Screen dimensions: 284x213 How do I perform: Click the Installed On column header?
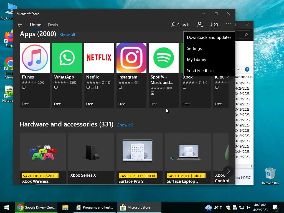(x=244, y=77)
